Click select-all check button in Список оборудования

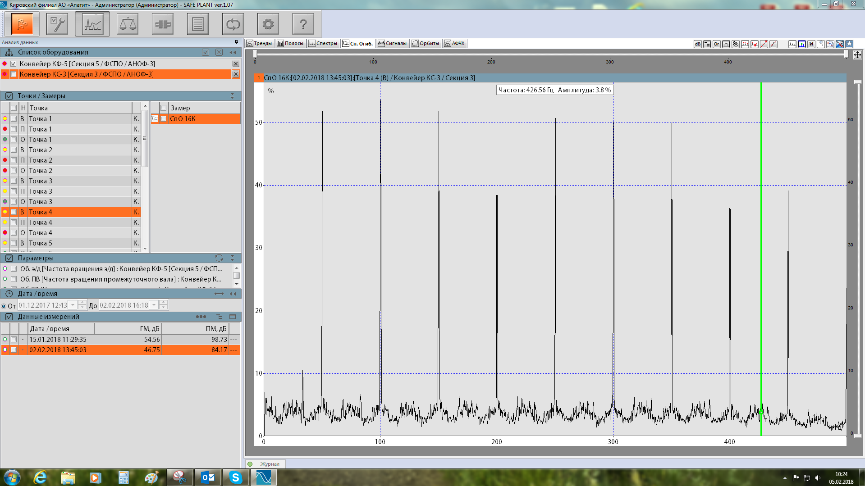206,52
